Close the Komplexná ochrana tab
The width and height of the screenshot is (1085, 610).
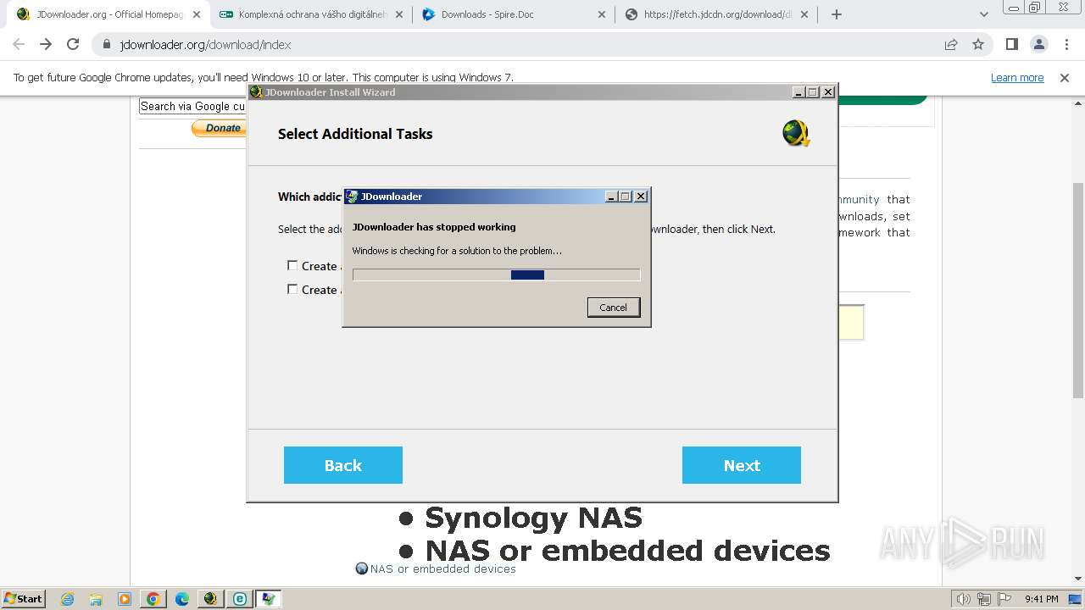pos(400,14)
